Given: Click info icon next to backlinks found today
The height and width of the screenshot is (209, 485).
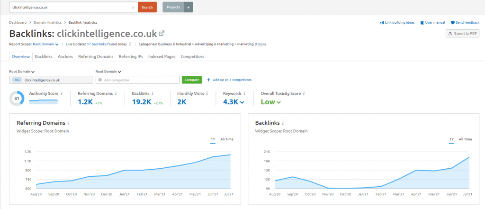Looking at the screenshot, I should pos(130,44).
